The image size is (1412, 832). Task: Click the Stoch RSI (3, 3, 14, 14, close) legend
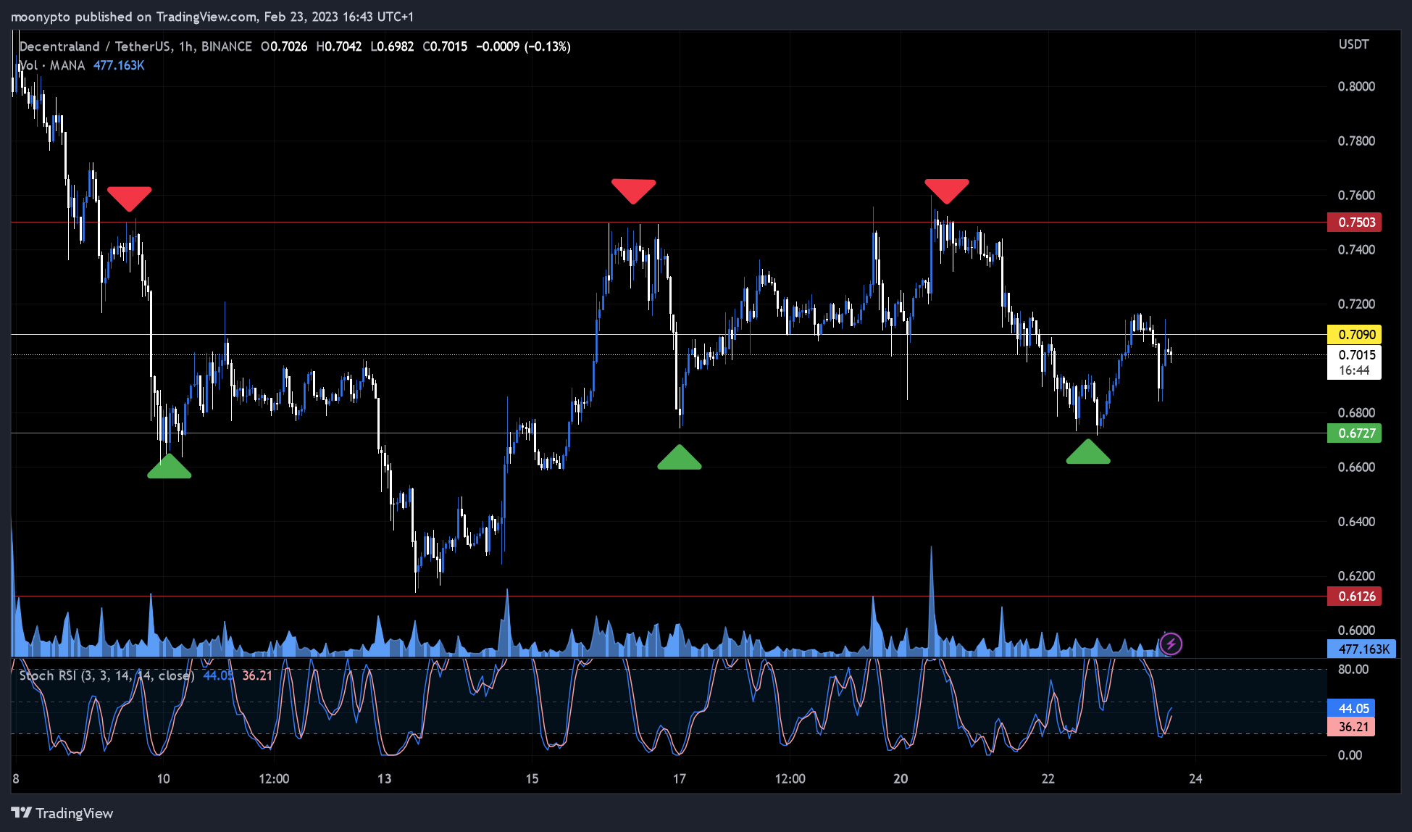tap(106, 675)
